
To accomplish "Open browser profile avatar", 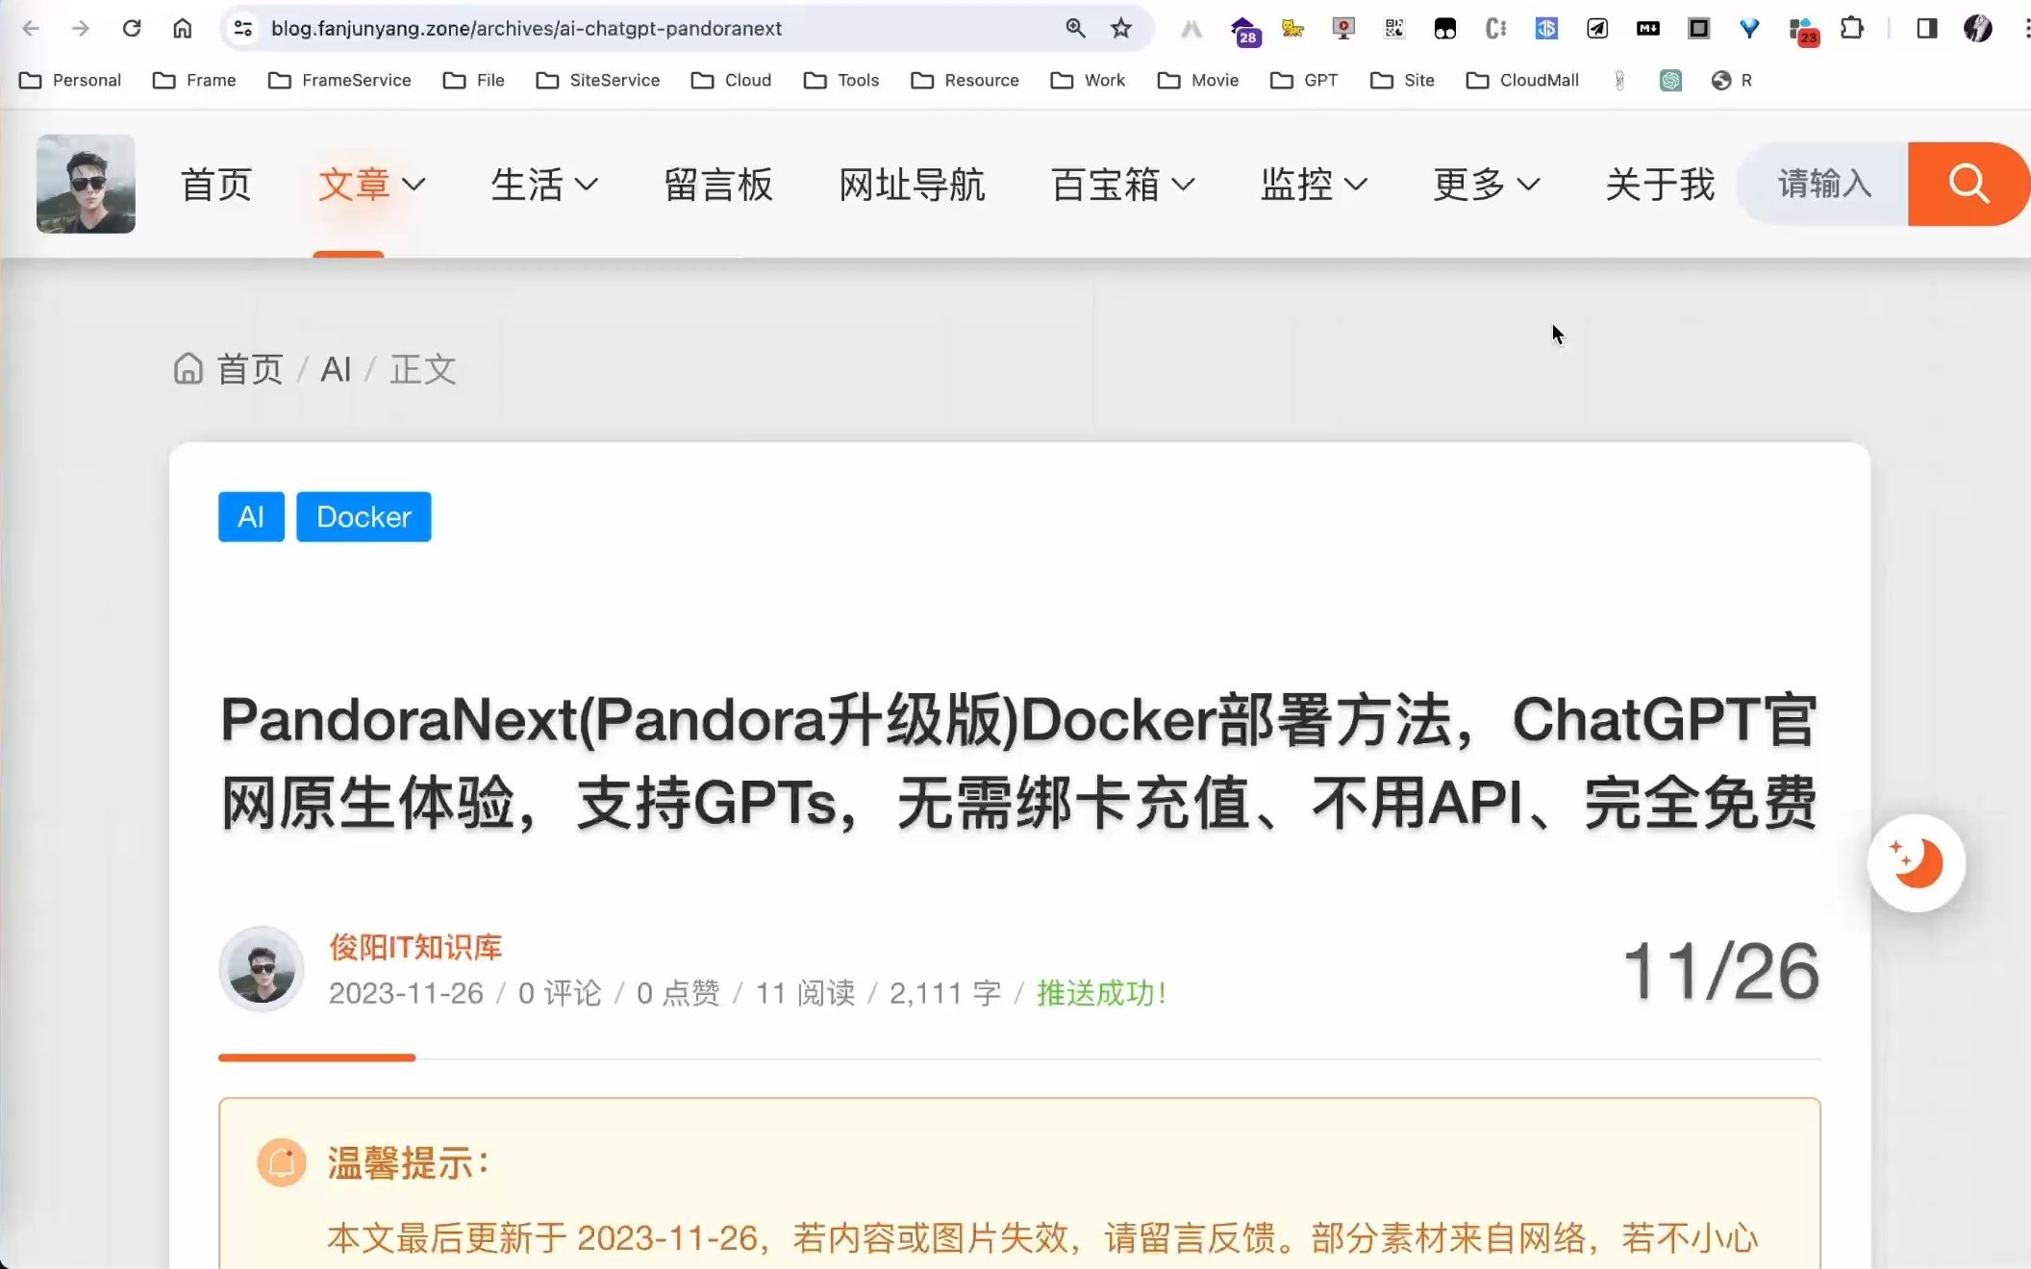I will tap(1978, 29).
